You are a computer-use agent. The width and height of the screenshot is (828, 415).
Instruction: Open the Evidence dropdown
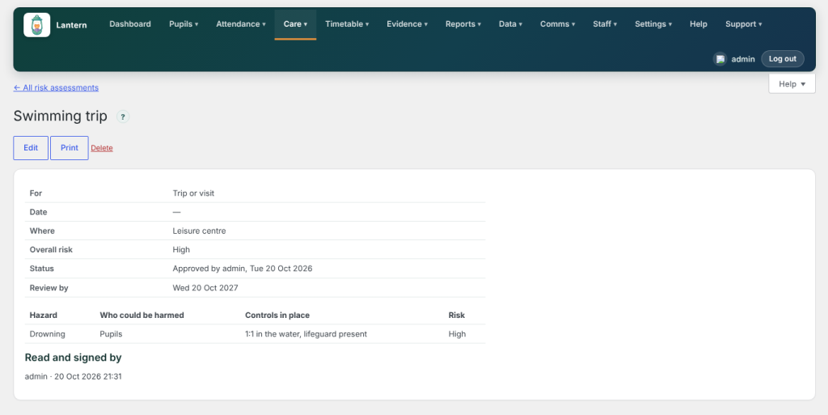407,24
